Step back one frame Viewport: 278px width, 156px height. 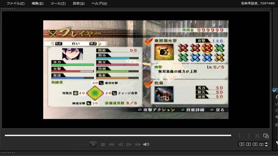tap(120, 144)
